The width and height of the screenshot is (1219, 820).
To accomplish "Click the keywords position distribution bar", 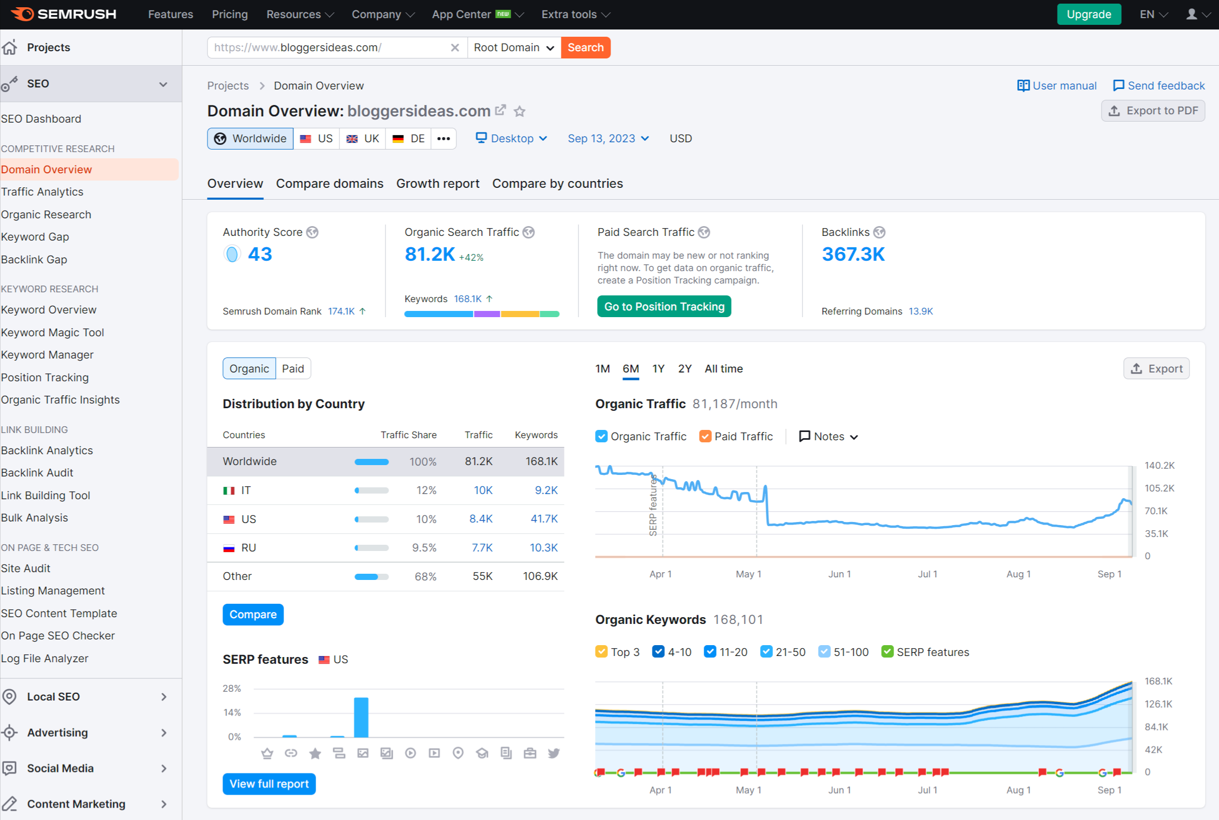I will (x=482, y=315).
